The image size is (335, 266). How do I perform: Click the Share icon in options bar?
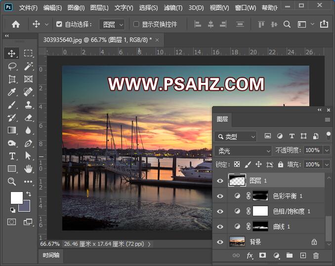pos(324,24)
